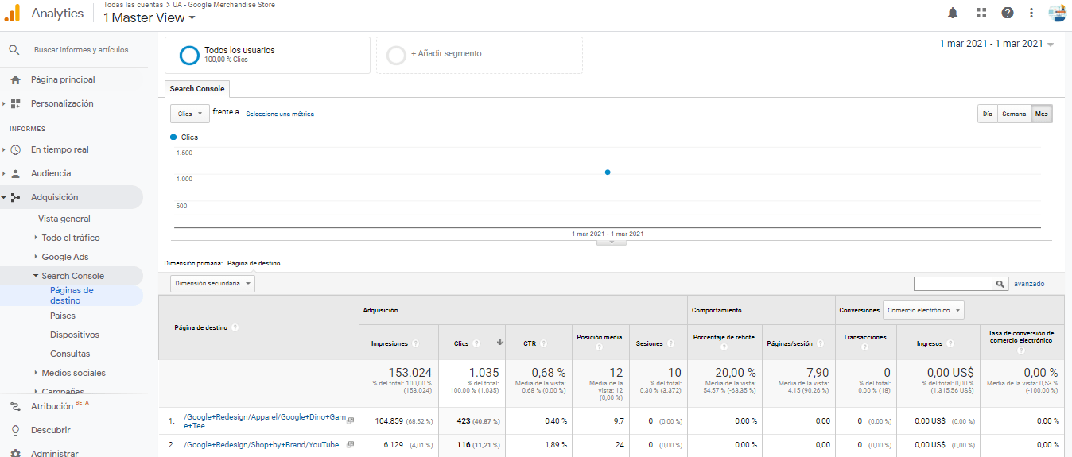1072x457 pixels.
Task: Open the help question mark icon
Action: 1008,13
